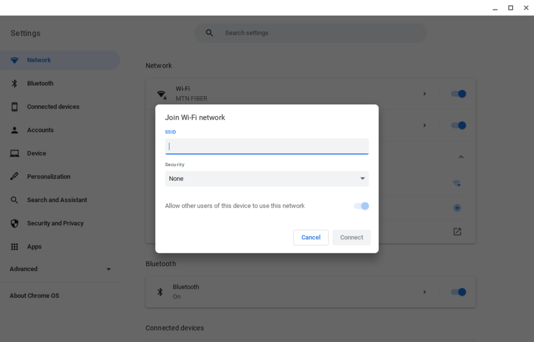Click the search magnifier in search bar
The width and height of the screenshot is (534, 342).
[210, 33]
